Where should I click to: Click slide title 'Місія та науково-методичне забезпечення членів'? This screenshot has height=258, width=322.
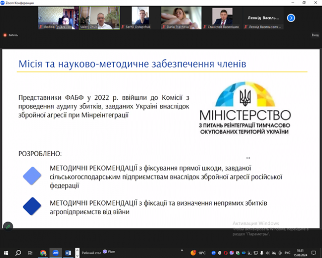coord(132,64)
